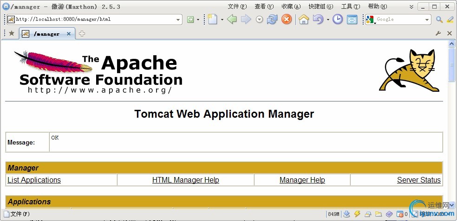
Task: Close the /manager tab with its X
Action: pyautogui.click(x=69, y=34)
